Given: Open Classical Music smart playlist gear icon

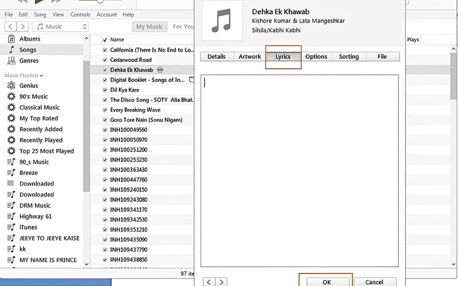Looking at the screenshot, I should coord(11,107).
